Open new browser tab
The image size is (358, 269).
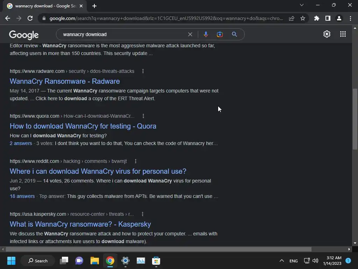(x=94, y=6)
